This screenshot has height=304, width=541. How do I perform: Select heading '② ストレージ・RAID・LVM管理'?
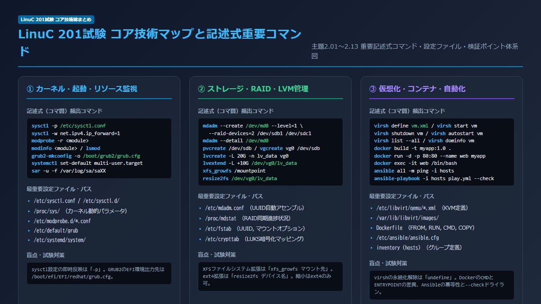(253, 89)
